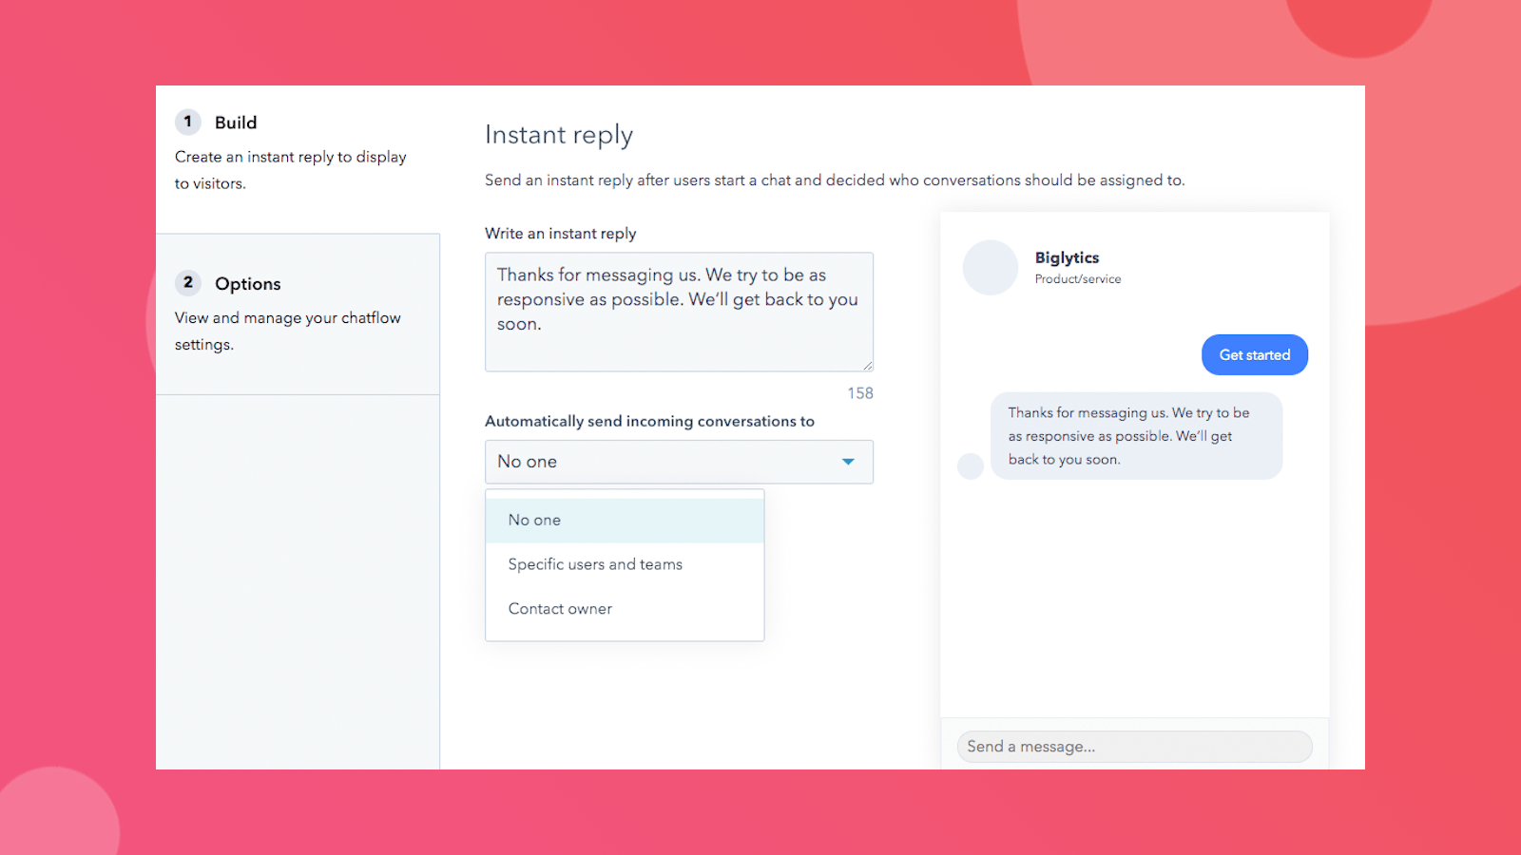Click the 158 character counter
The height and width of the screenshot is (855, 1521).
(859, 393)
